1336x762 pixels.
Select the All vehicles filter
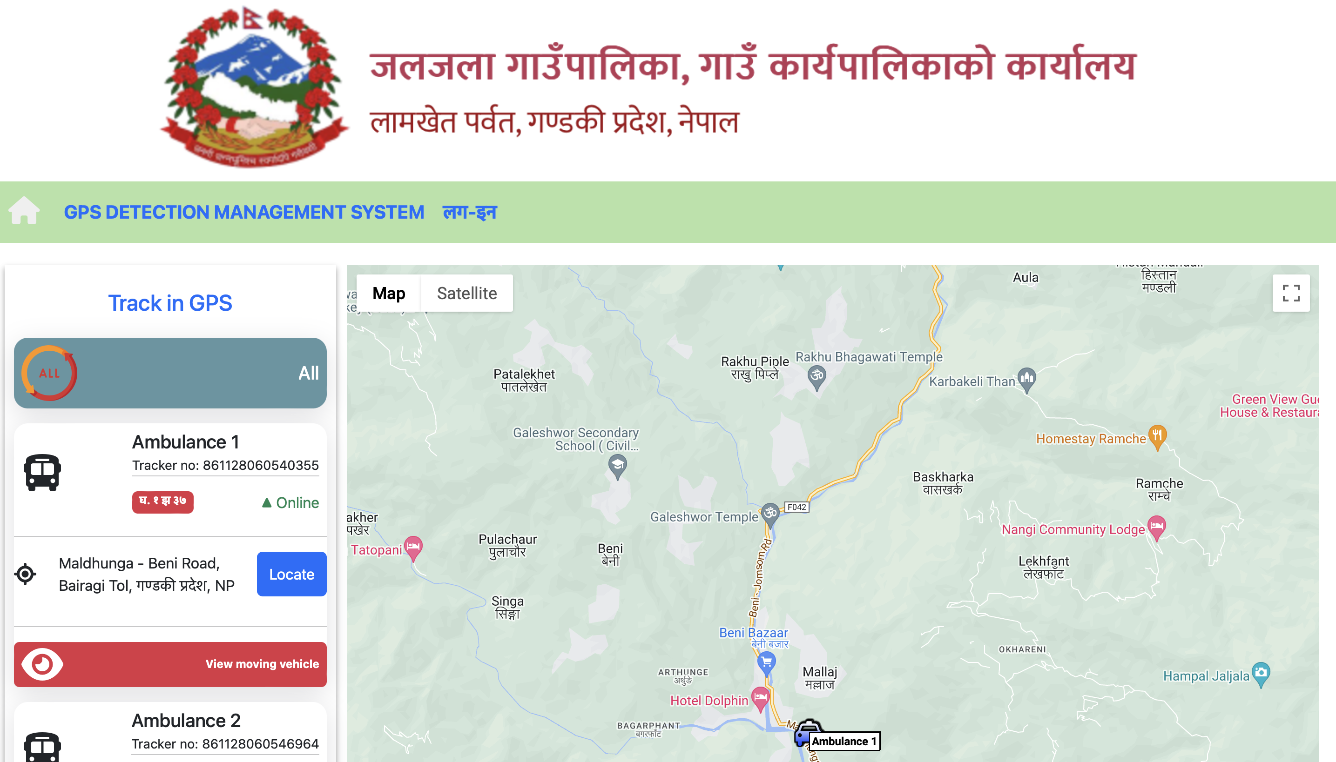[170, 373]
